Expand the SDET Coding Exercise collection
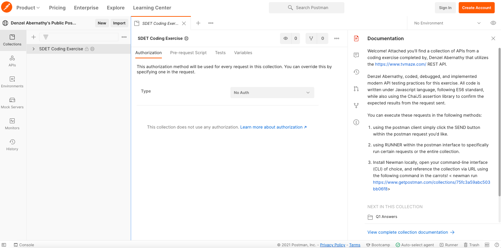501x248 pixels. click(x=34, y=49)
